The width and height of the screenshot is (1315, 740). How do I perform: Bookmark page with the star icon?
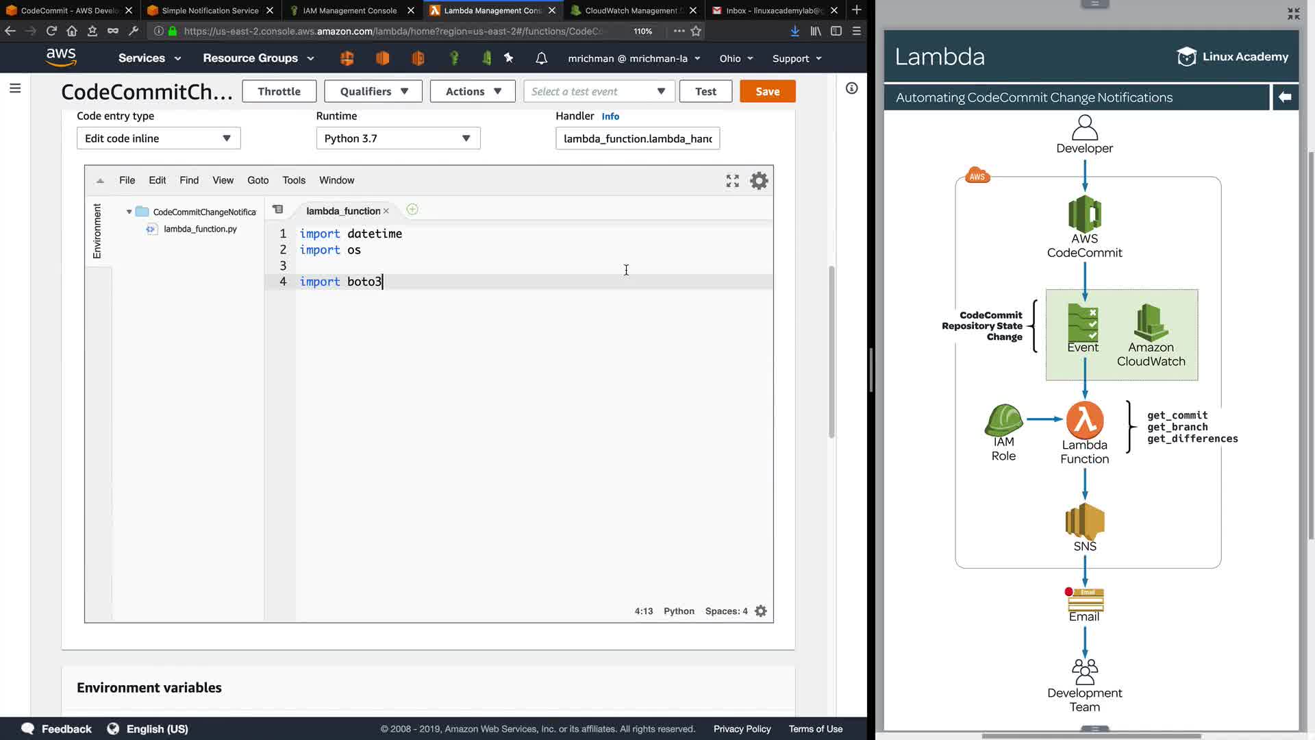coord(696,31)
